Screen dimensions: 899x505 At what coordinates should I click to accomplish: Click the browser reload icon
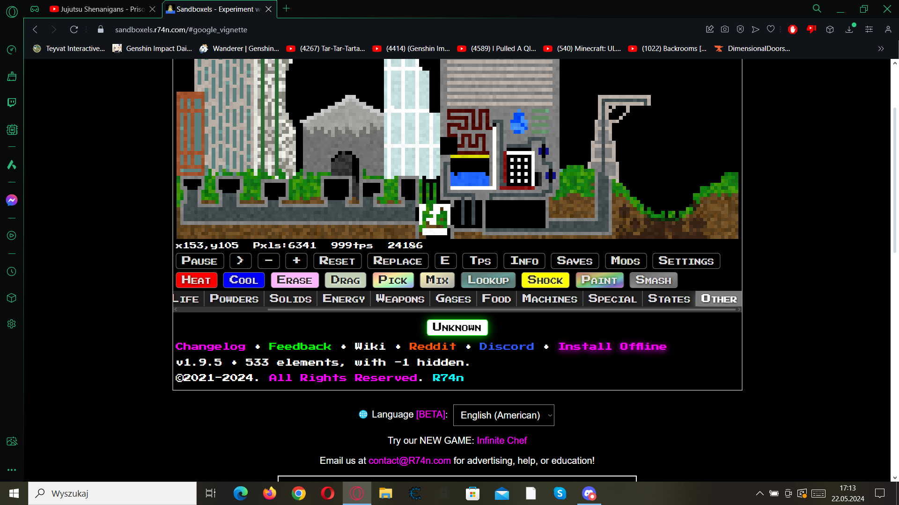point(74,29)
